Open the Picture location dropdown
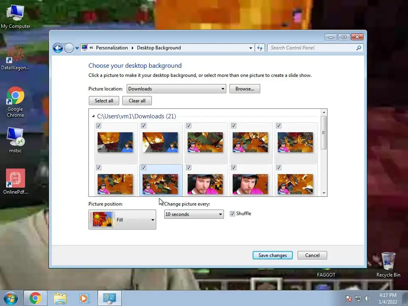This screenshot has height=306, width=408. pos(176,89)
